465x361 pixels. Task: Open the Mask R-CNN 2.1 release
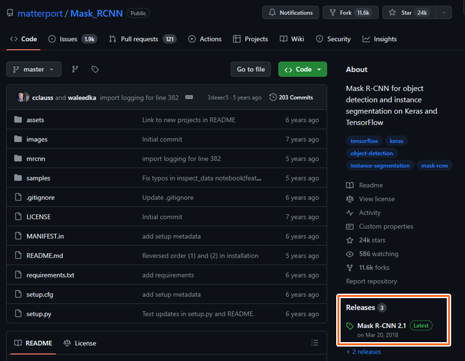pos(381,326)
